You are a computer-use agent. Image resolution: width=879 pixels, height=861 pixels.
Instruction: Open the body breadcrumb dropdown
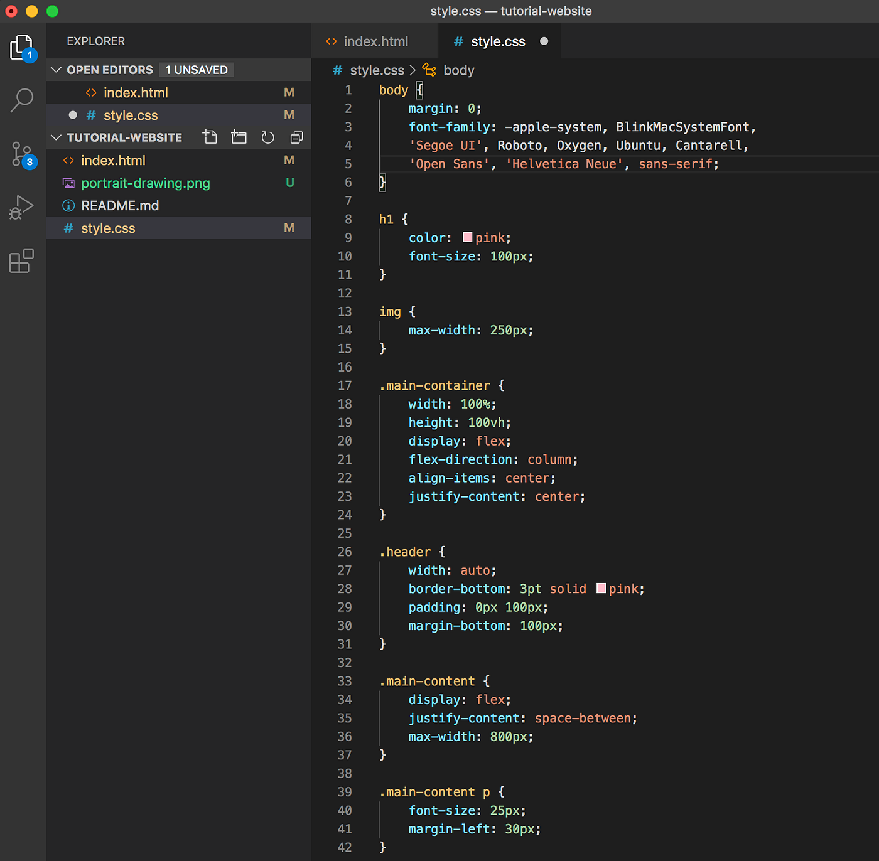coord(458,70)
